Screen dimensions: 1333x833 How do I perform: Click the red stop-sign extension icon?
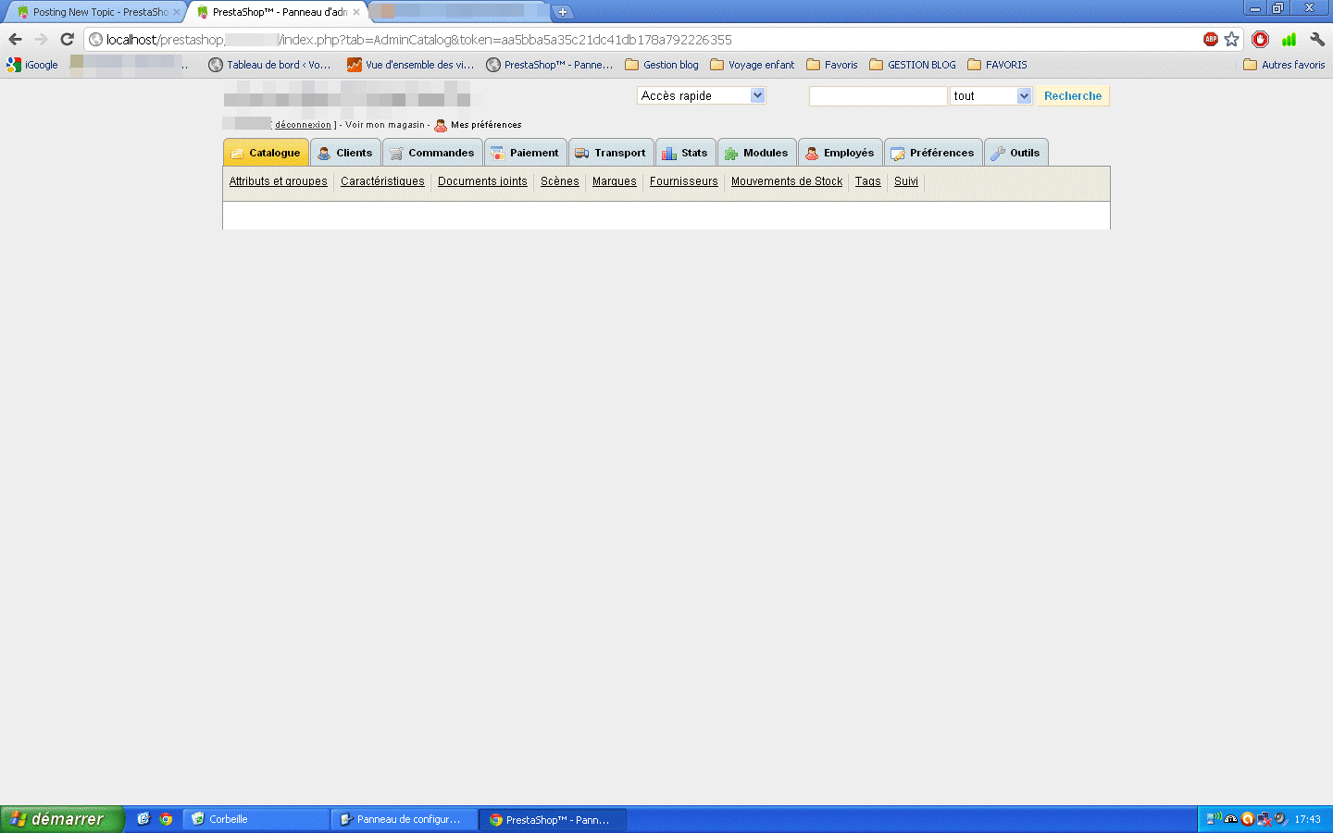pos(1260,39)
